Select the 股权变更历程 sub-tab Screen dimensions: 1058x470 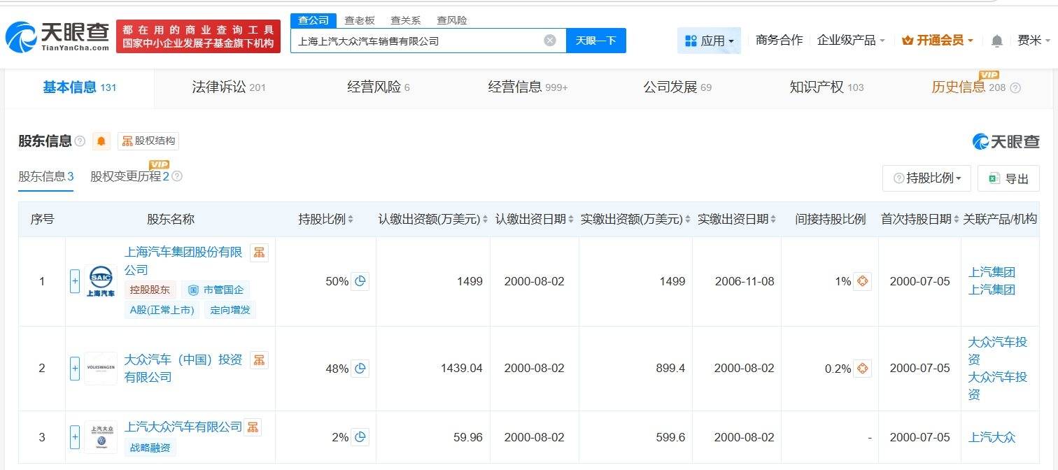(130, 176)
